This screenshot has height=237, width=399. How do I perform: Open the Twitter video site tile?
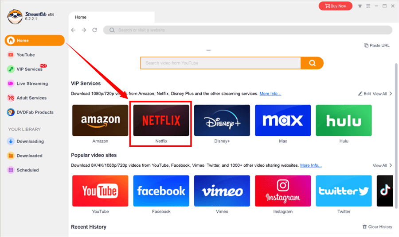pyautogui.click(x=344, y=191)
